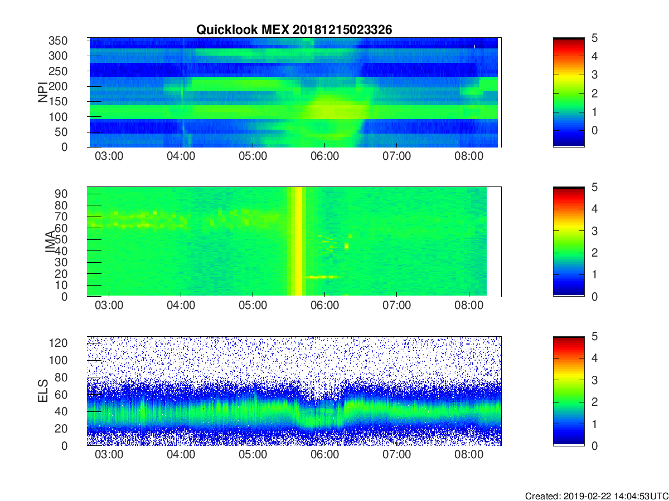Click the 04:00 time tick under the ELS plot
Screen dimensions: 669x501
pyautogui.click(x=181, y=455)
